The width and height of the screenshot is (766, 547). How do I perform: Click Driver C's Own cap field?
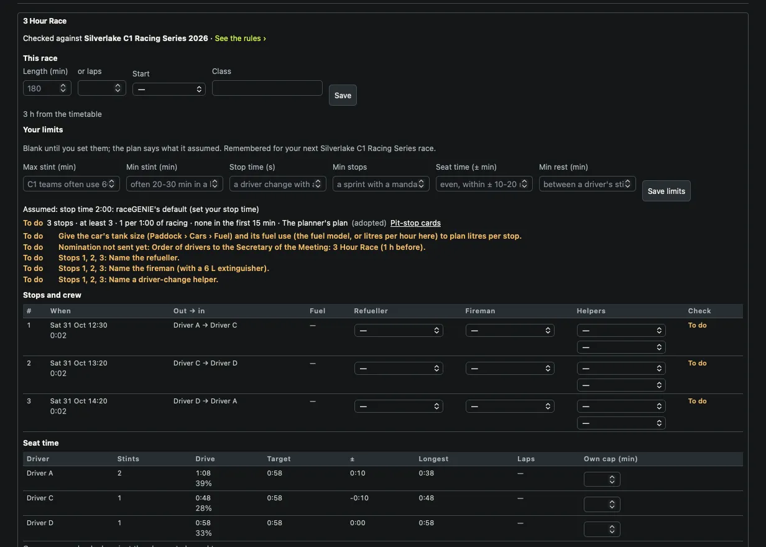[602, 504]
